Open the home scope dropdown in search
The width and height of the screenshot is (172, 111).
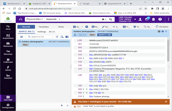click(104, 19)
